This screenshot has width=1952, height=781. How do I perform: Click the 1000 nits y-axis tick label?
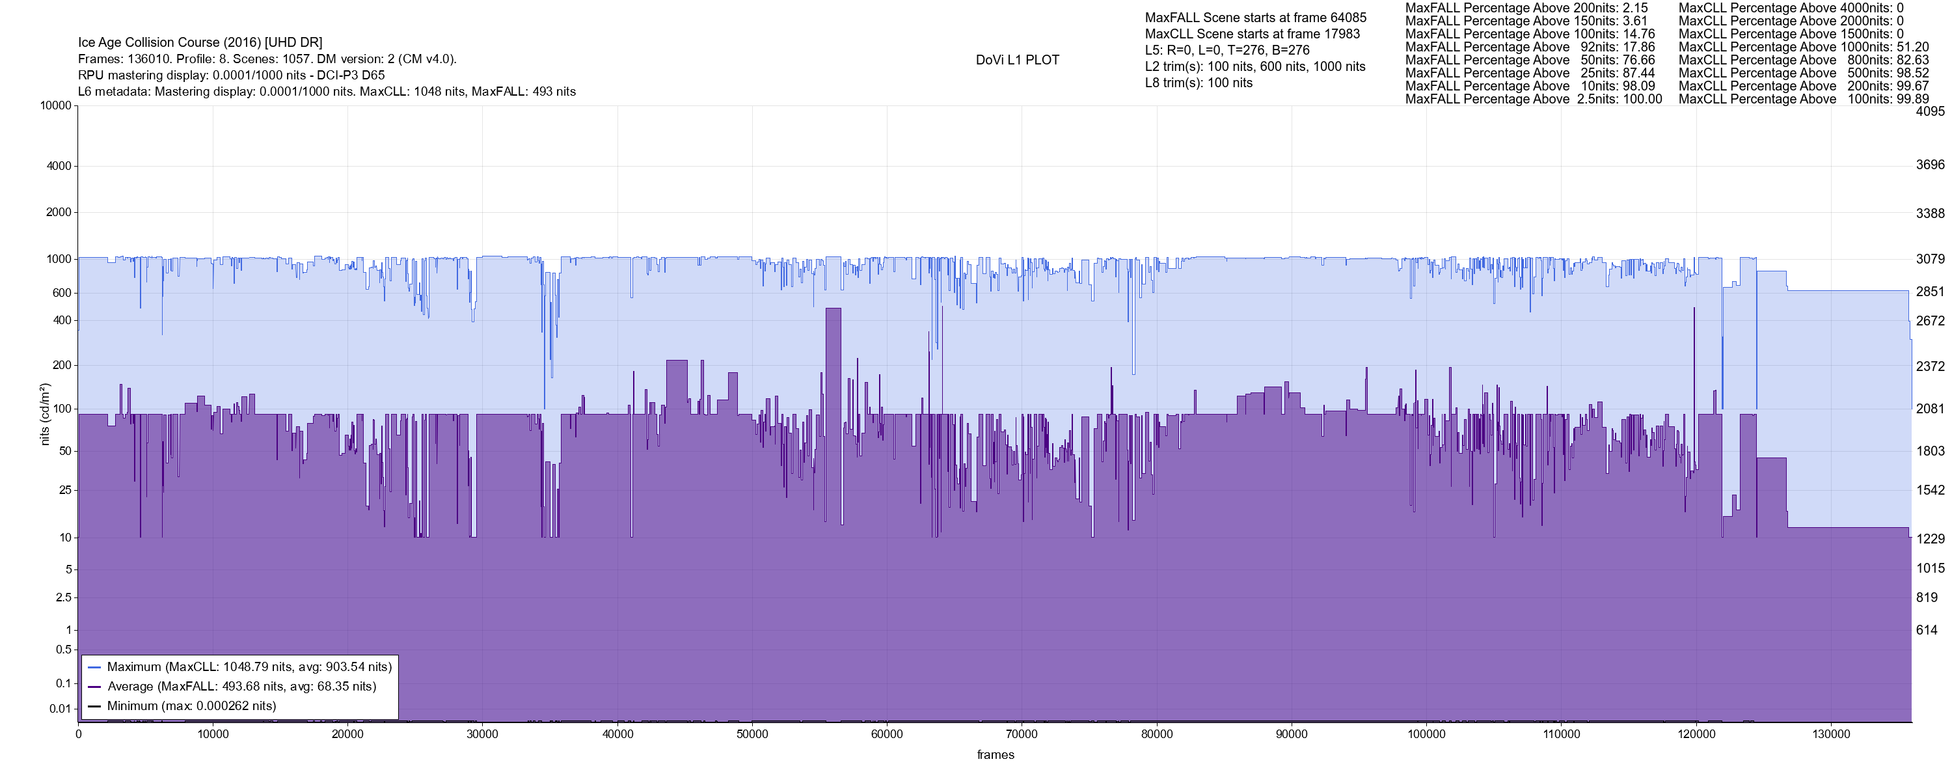coord(59,259)
